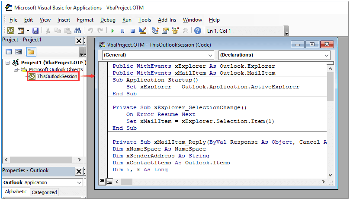Open the Format menu
Screen dimensions: 350x201
[85, 20]
